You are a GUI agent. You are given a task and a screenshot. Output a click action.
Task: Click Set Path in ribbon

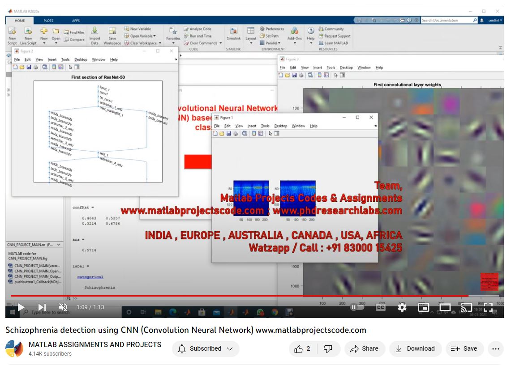click(269, 36)
